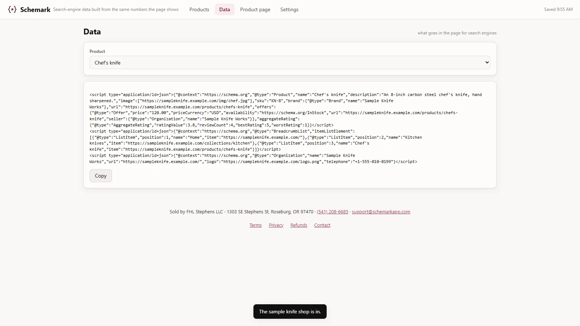Click the Schemark brand name
Screen dimensions: 580x326
click(x=35, y=10)
